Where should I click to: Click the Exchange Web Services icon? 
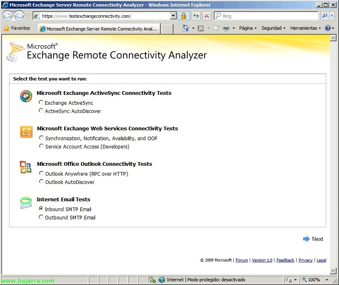26,132
